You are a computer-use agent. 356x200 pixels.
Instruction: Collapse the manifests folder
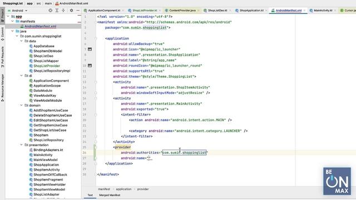click(x=12, y=21)
